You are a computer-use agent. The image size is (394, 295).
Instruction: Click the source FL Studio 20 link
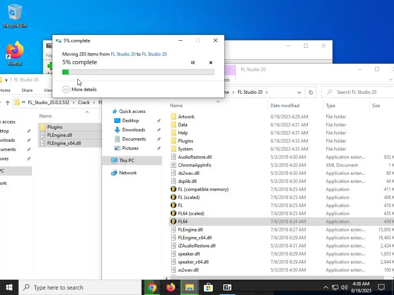tap(123, 54)
